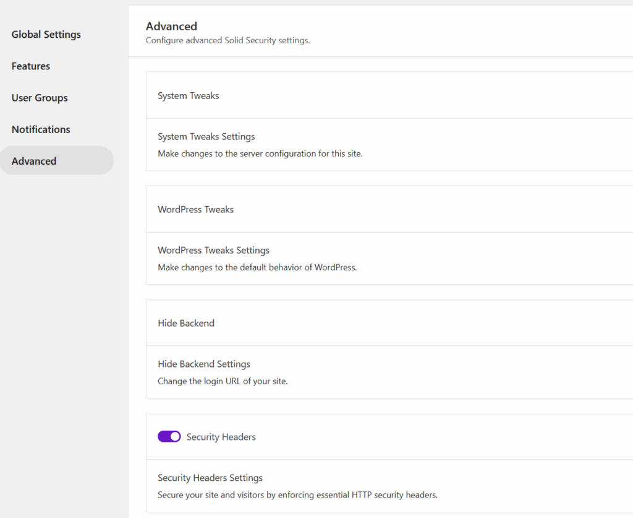Click the System Tweaks card header
633x518 pixels.
(x=189, y=95)
